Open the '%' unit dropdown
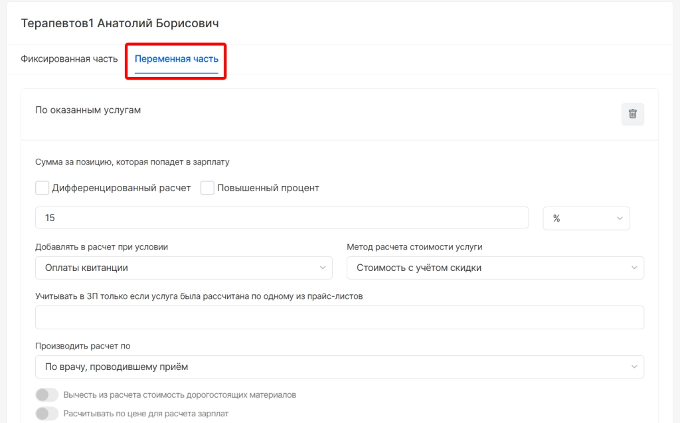Screen dimensions: 680x423 click(586, 218)
